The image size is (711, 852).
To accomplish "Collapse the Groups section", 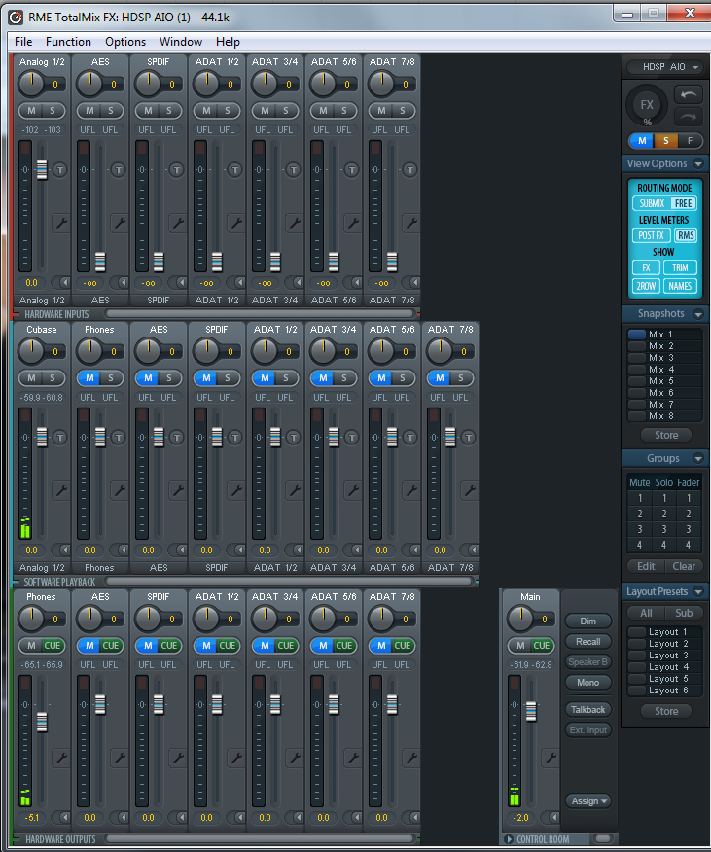I will coord(699,459).
